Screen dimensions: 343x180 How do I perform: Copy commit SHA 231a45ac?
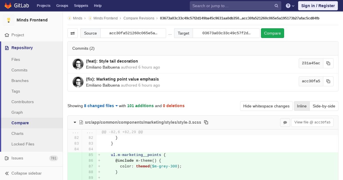click(x=328, y=63)
